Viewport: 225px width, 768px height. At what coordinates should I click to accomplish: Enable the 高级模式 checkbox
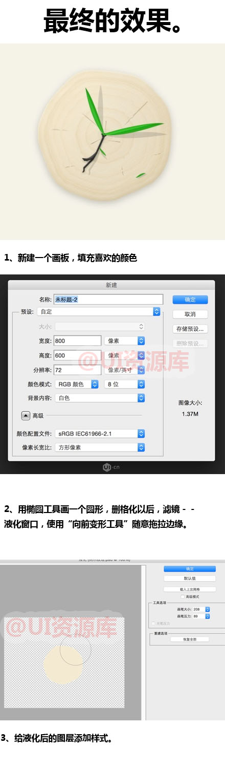pos(183,597)
